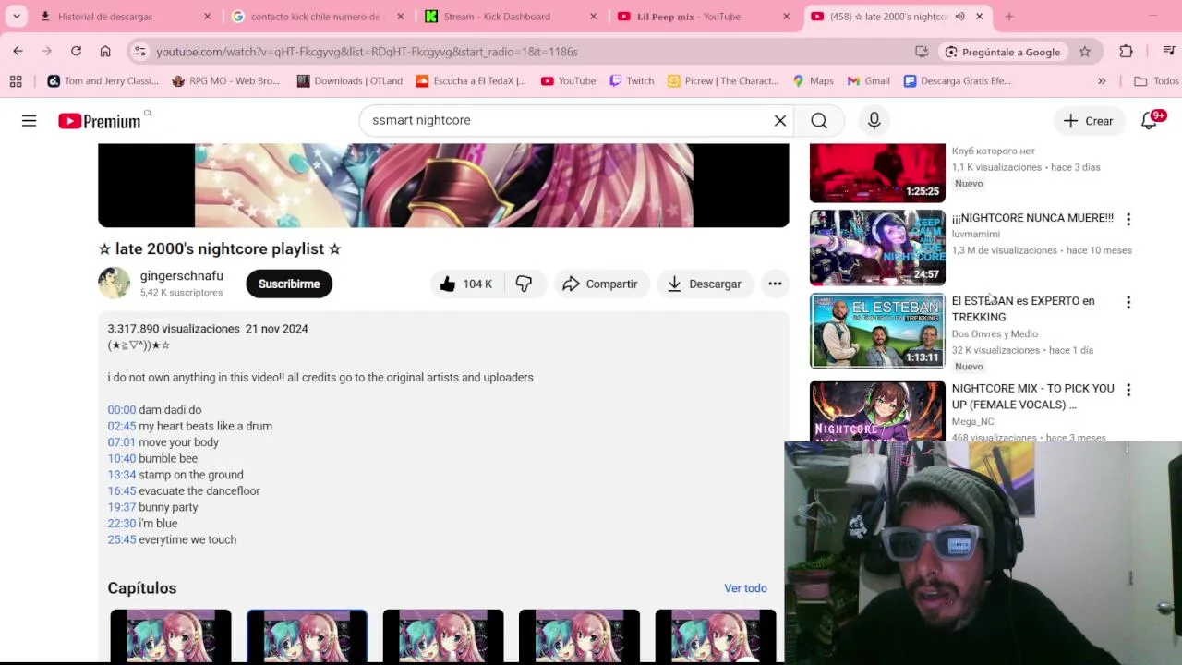The height and width of the screenshot is (665, 1182).
Task: Select the highlighted second chapter thumbnail
Action: (307, 635)
